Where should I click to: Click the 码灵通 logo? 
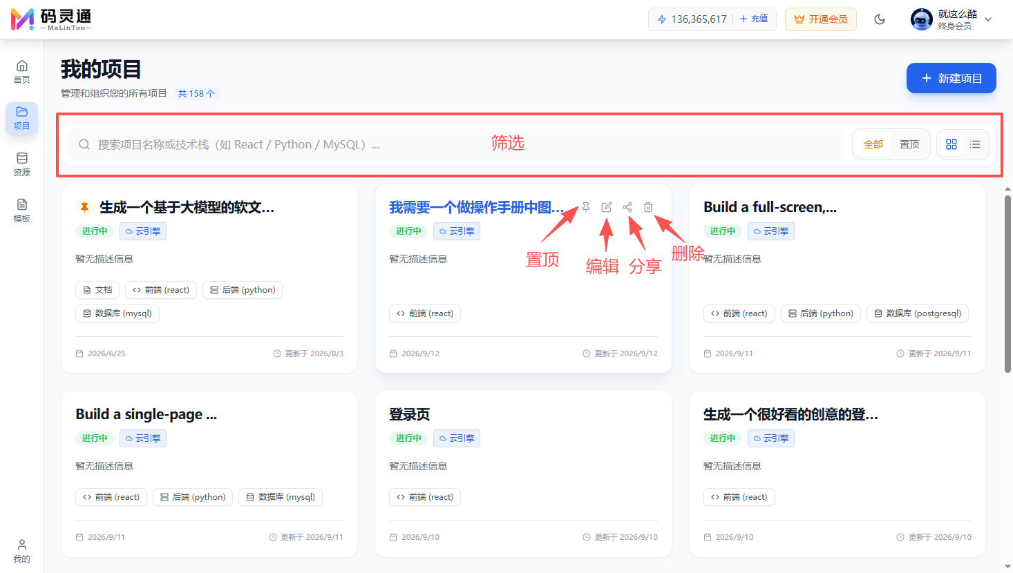coord(52,19)
